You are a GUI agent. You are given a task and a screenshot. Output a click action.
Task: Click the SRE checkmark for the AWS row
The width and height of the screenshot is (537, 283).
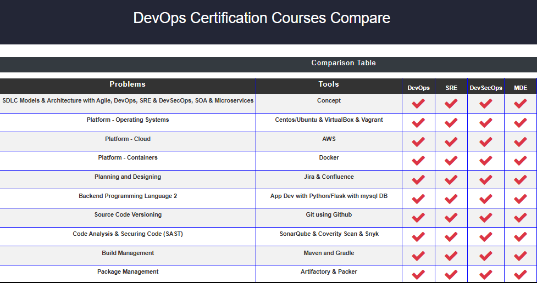click(x=451, y=141)
